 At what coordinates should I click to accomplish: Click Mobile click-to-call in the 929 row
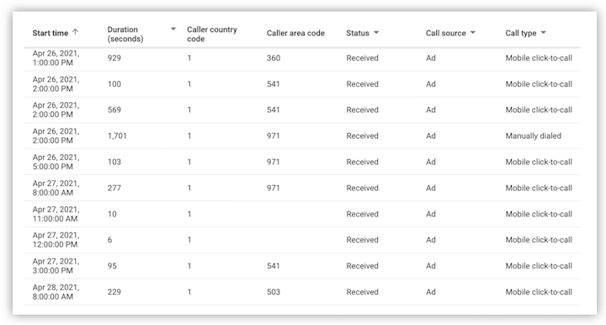tap(539, 58)
